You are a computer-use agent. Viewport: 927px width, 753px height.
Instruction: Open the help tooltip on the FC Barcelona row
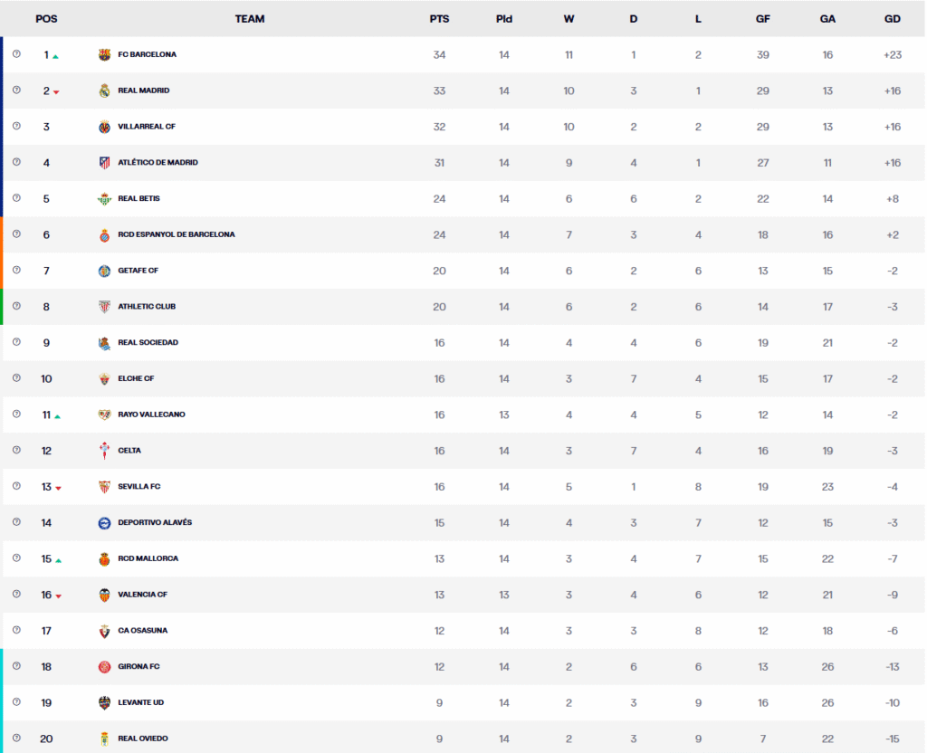tap(15, 54)
